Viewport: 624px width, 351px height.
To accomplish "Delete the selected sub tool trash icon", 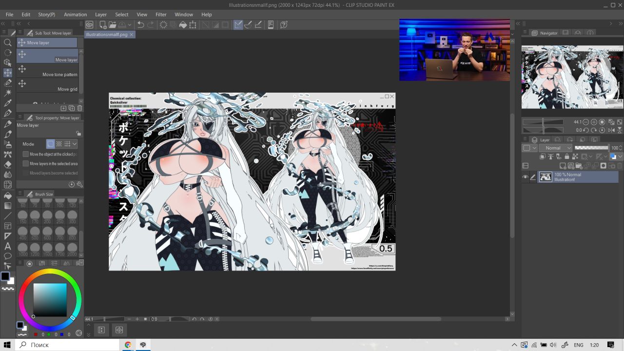I will 80,108.
